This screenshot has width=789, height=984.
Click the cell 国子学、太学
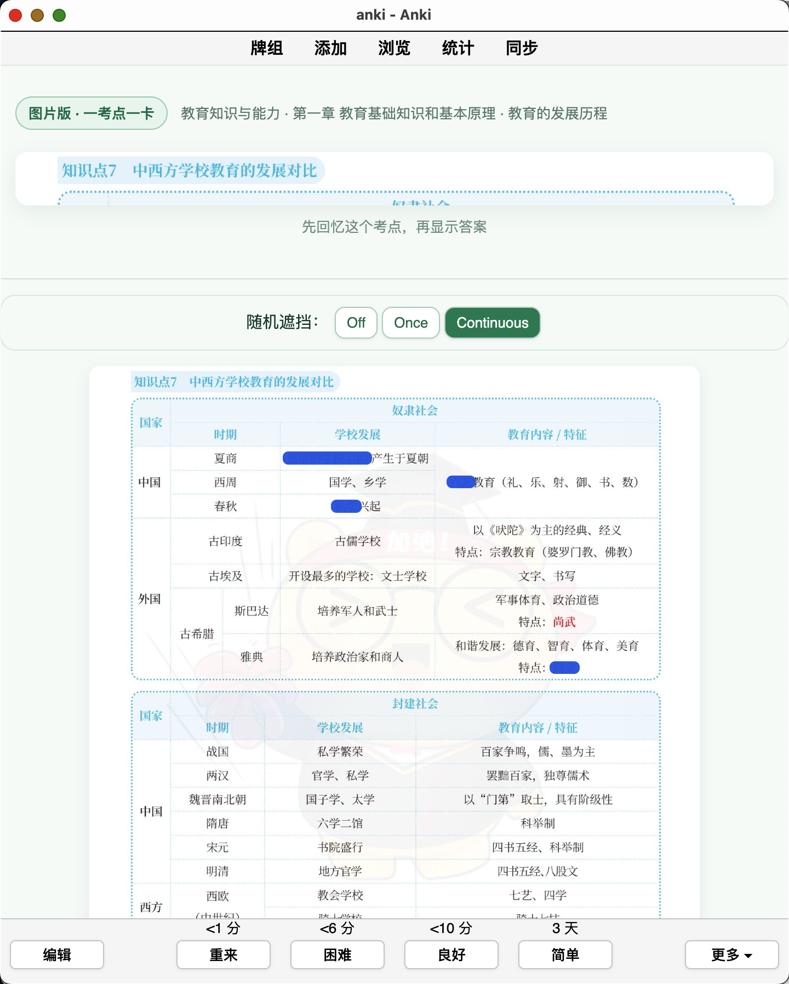point(340,799)
